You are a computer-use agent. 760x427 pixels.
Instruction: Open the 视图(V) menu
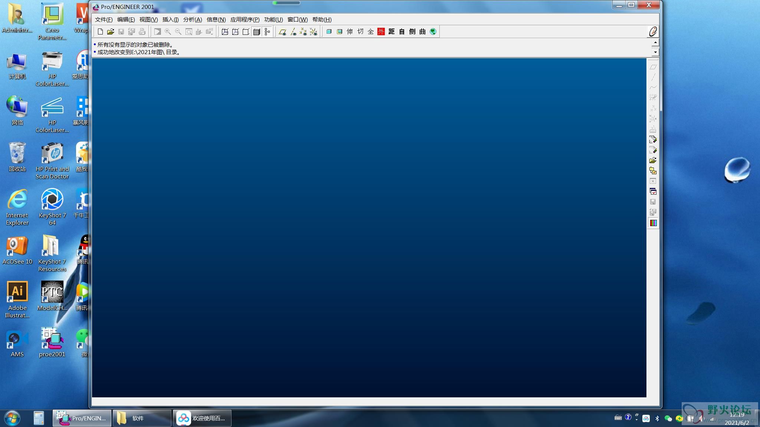(x=148, y=20)
